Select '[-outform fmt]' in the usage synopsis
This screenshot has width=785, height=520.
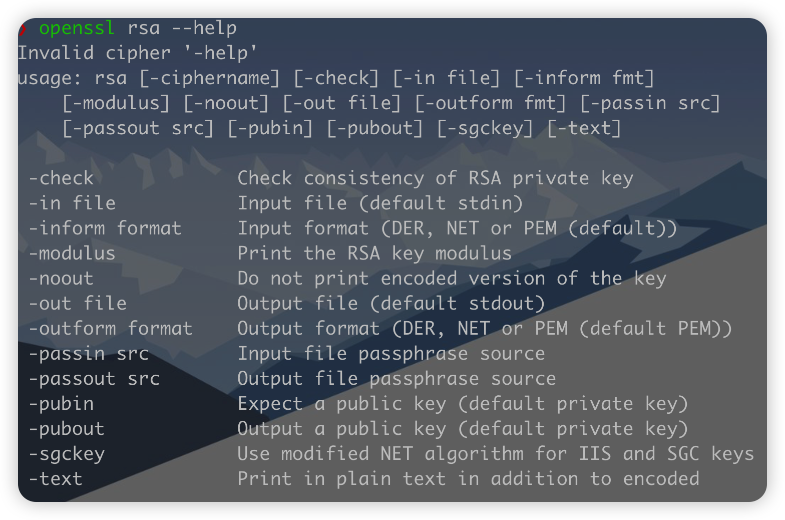491,103
